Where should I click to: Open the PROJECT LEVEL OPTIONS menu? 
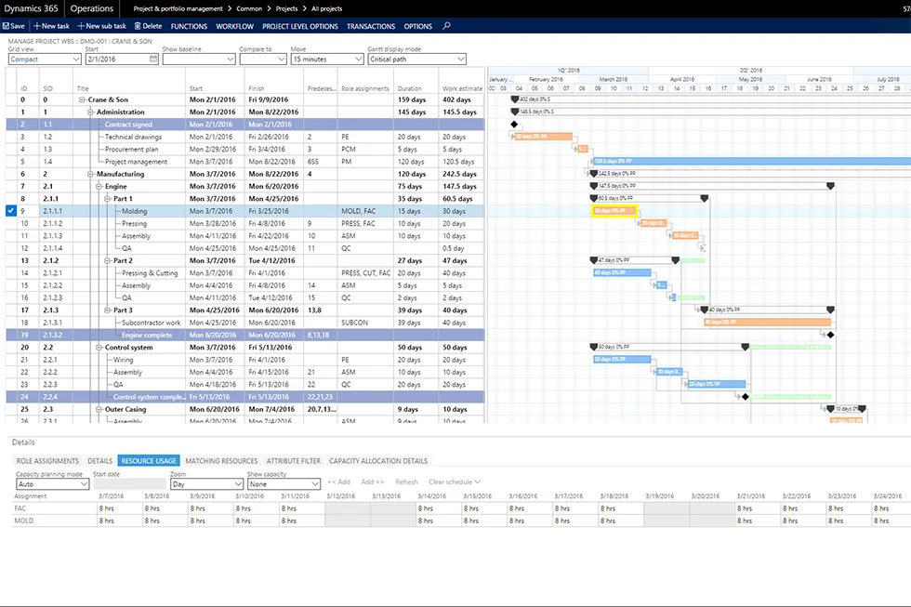pos(299,26)
